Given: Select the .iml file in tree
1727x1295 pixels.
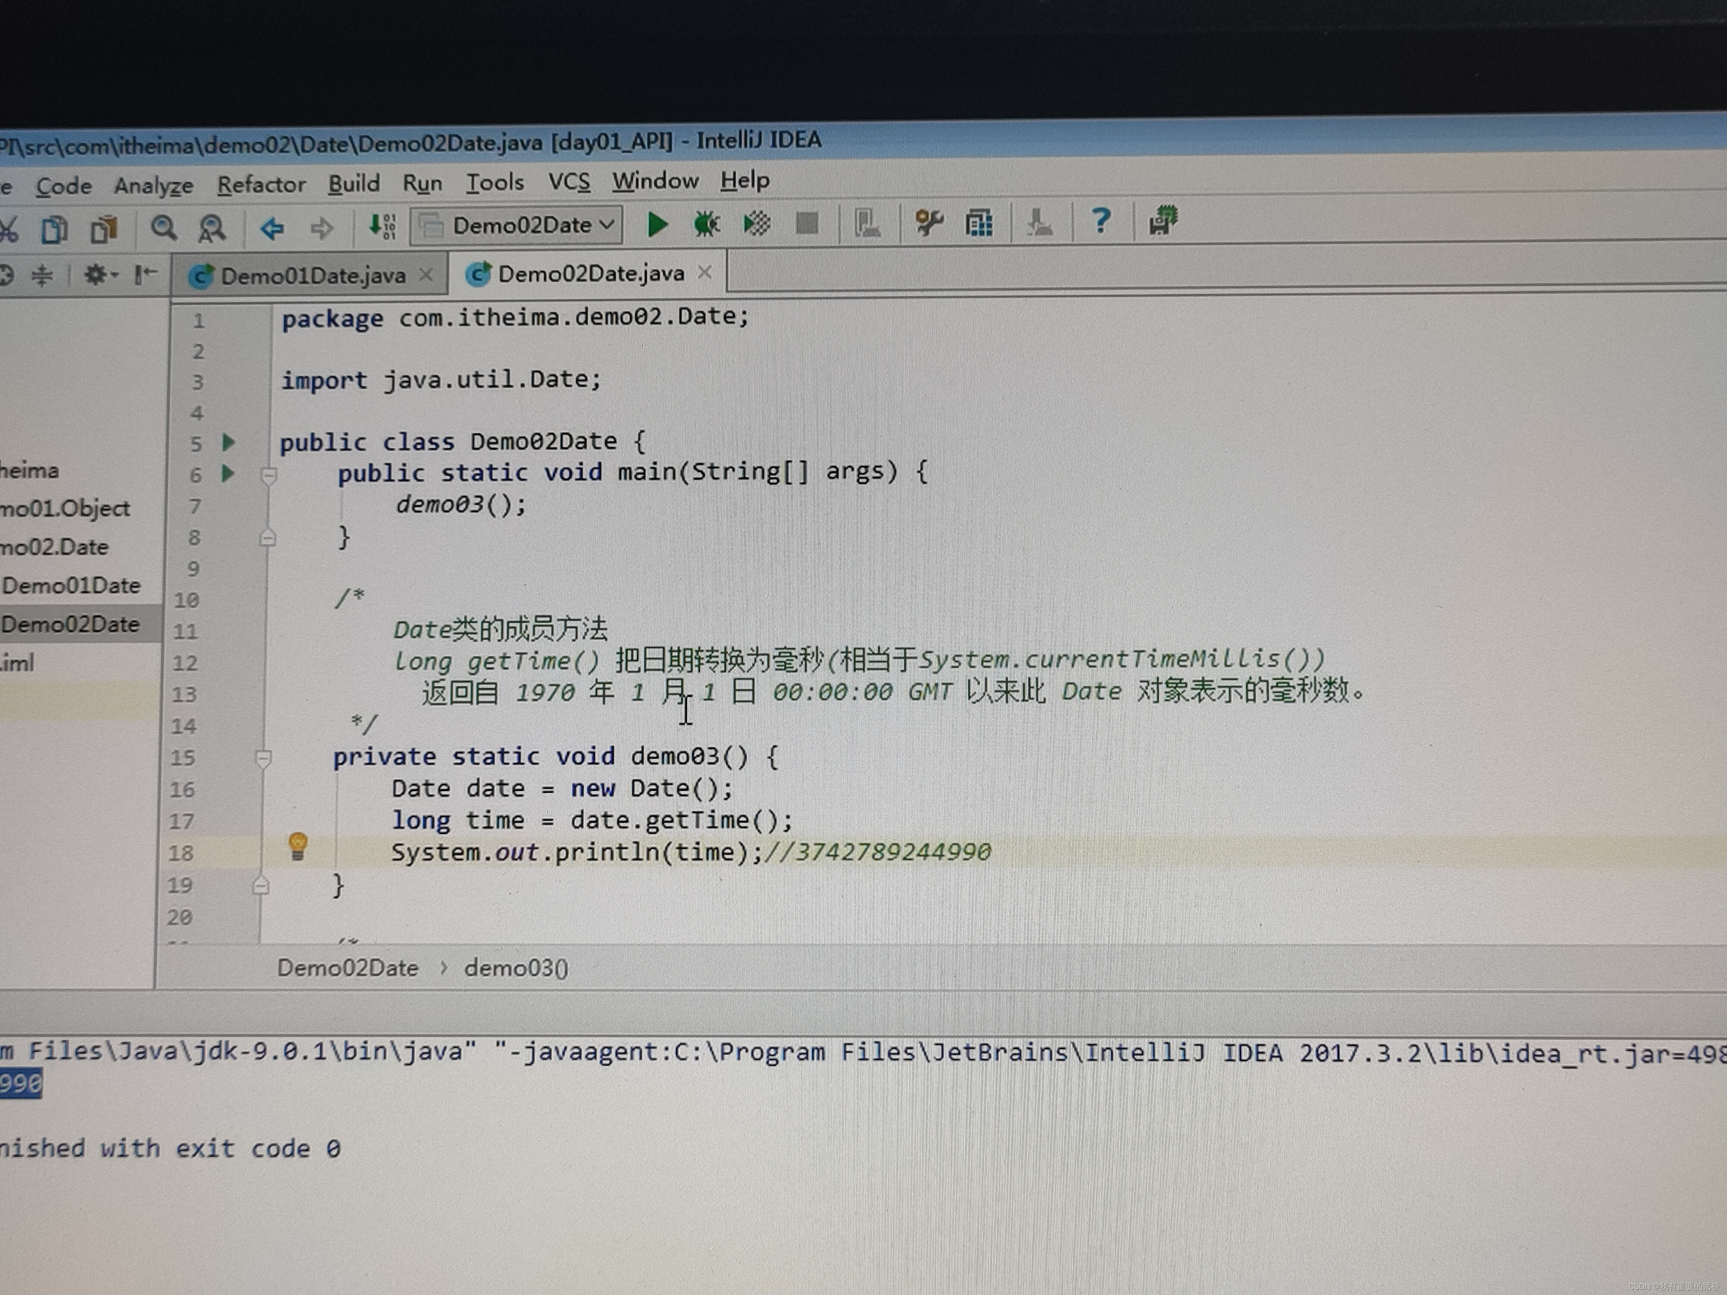Looking at the screenshot, I should click(17, 663).
